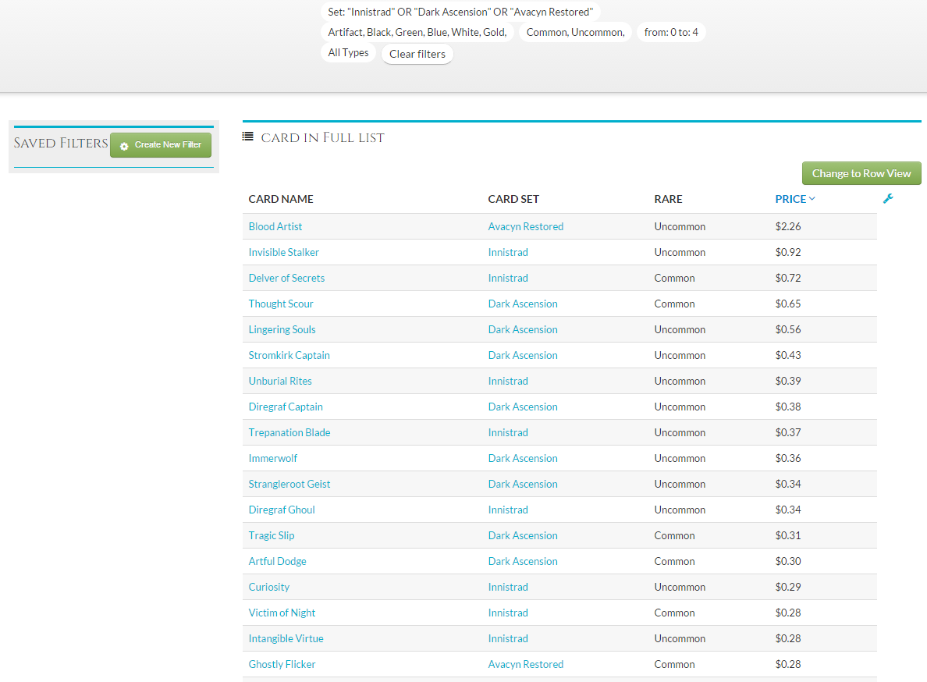Sort by the PRICE column header
This screenshot has height=682, width=927.
[795, 199]
